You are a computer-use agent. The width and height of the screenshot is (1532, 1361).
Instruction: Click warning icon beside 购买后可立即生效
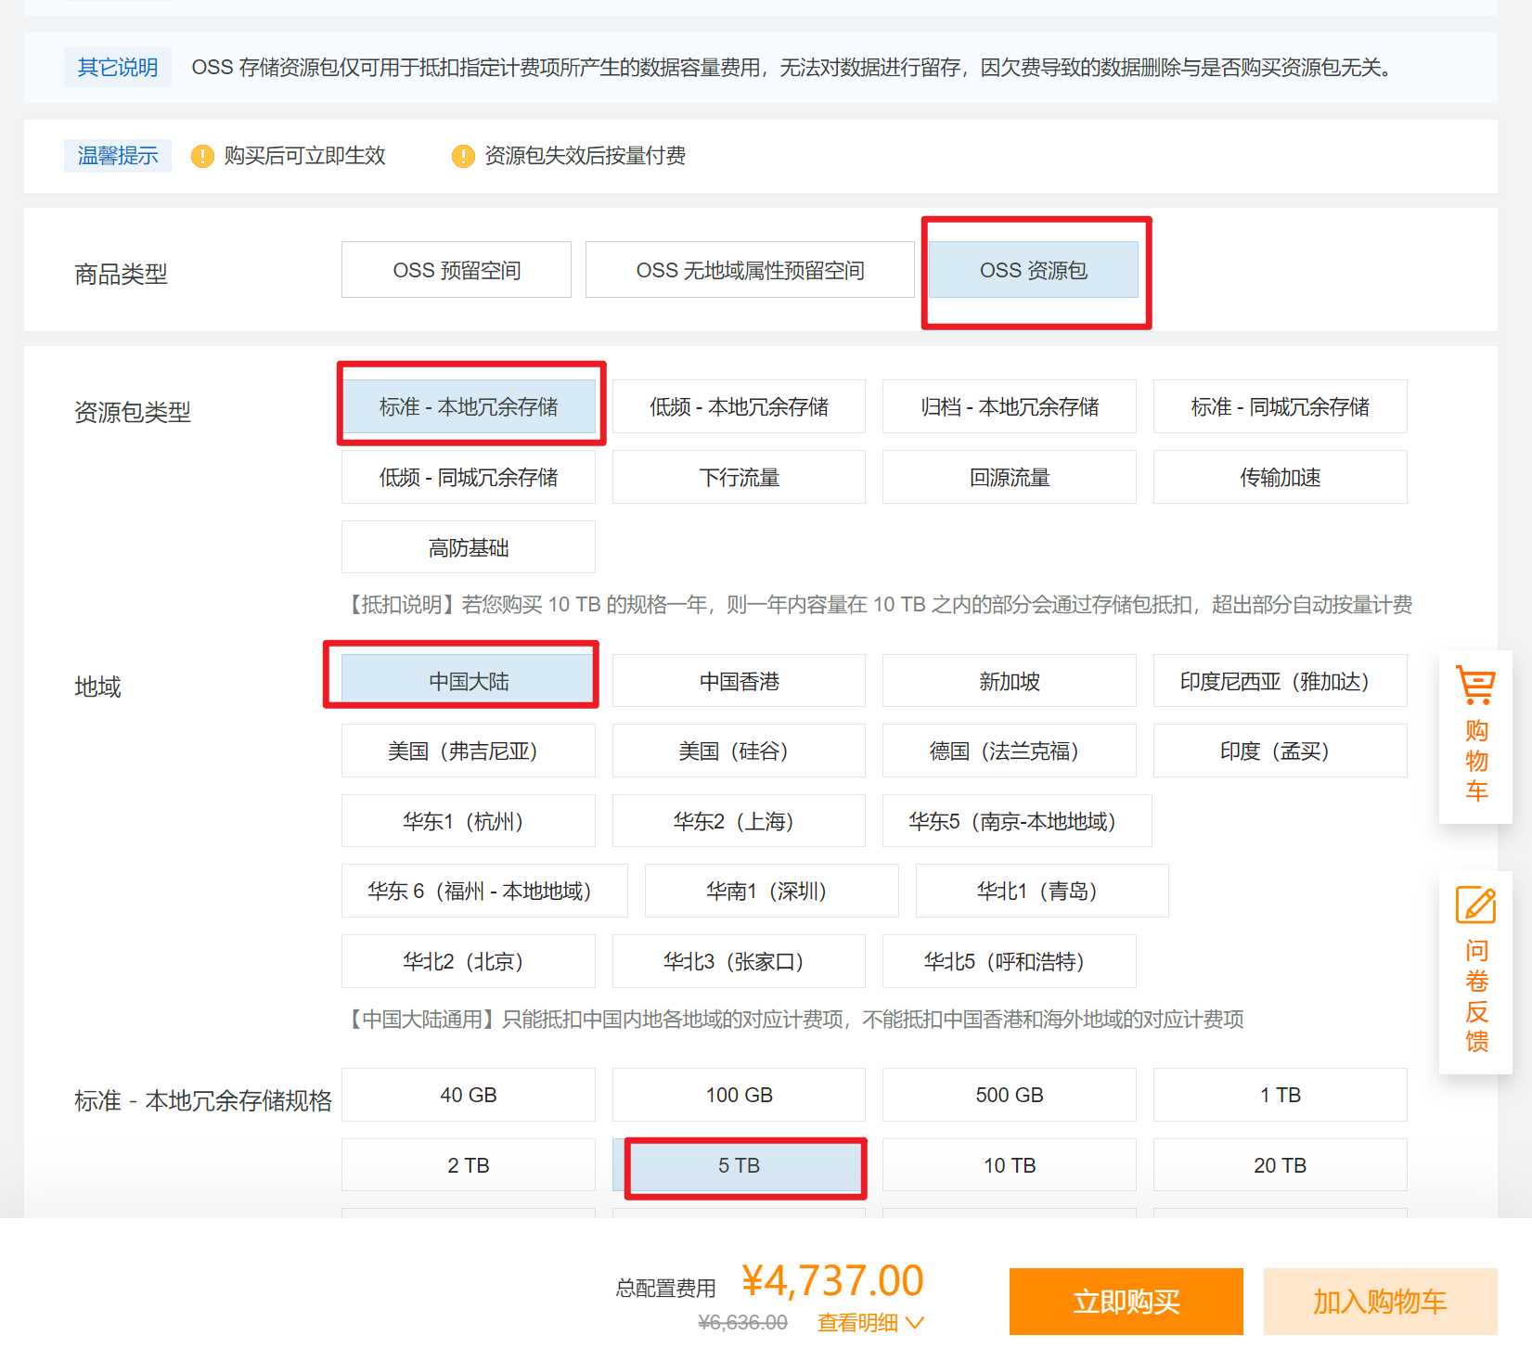pos(202,156)
